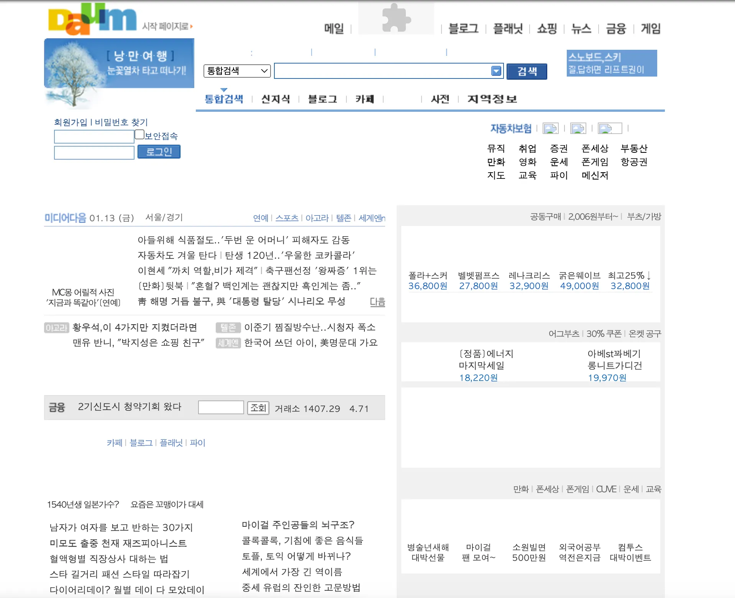This screenshot has width=735, height=598.
Task: Select the 통합검색 search tab
Action: click(x=224, y=99)
